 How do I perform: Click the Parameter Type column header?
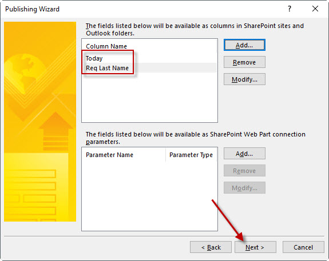coord(191,155)
